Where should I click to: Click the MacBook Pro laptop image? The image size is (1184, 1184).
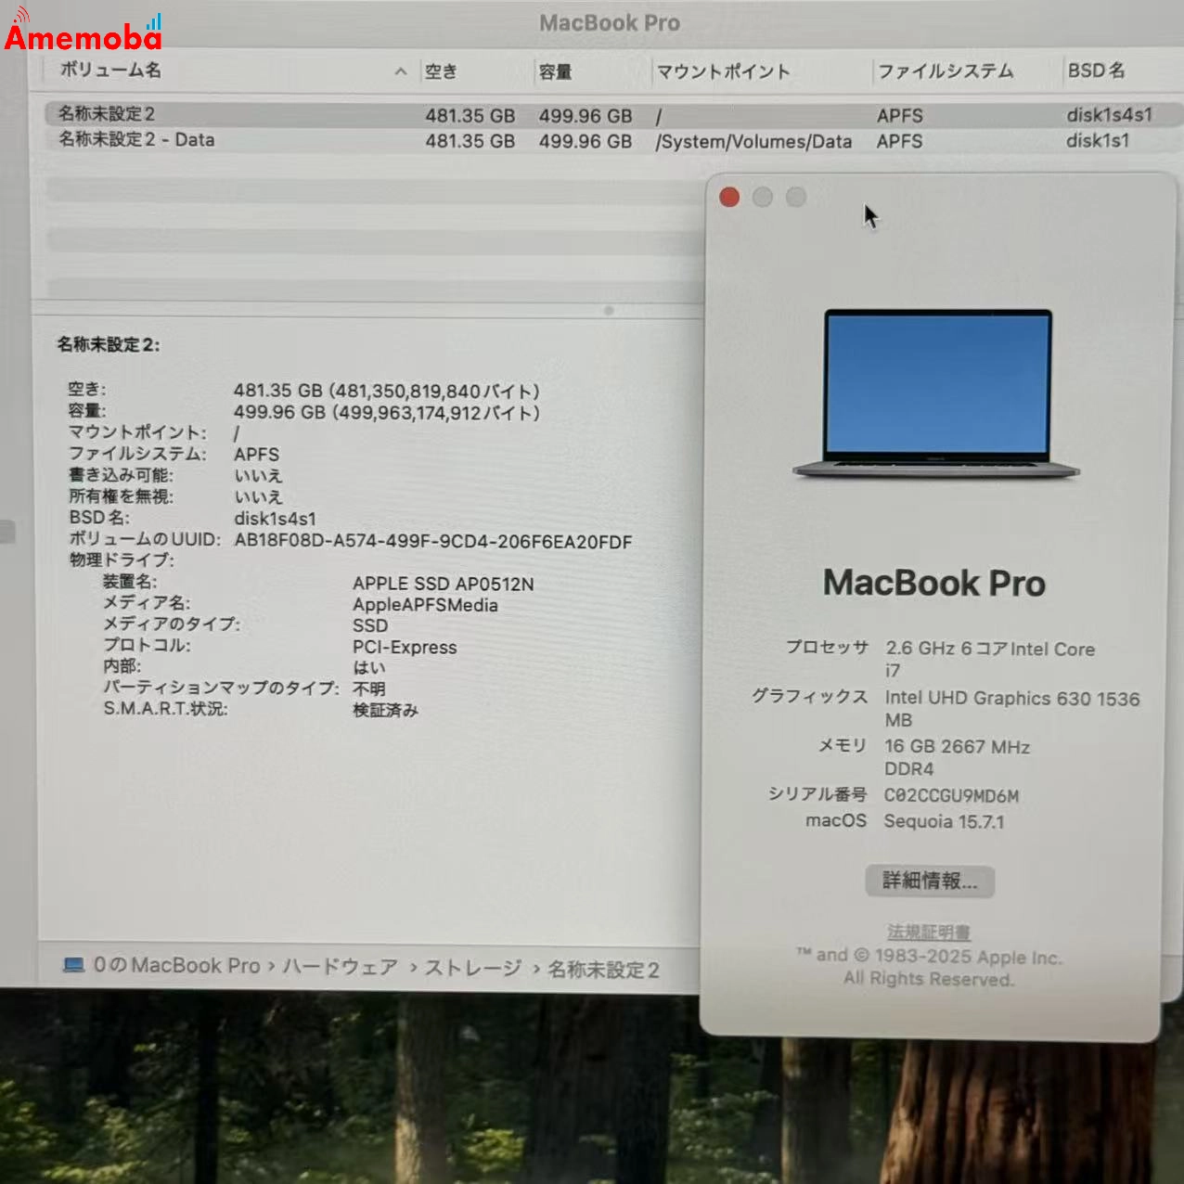tap(935, 394)
